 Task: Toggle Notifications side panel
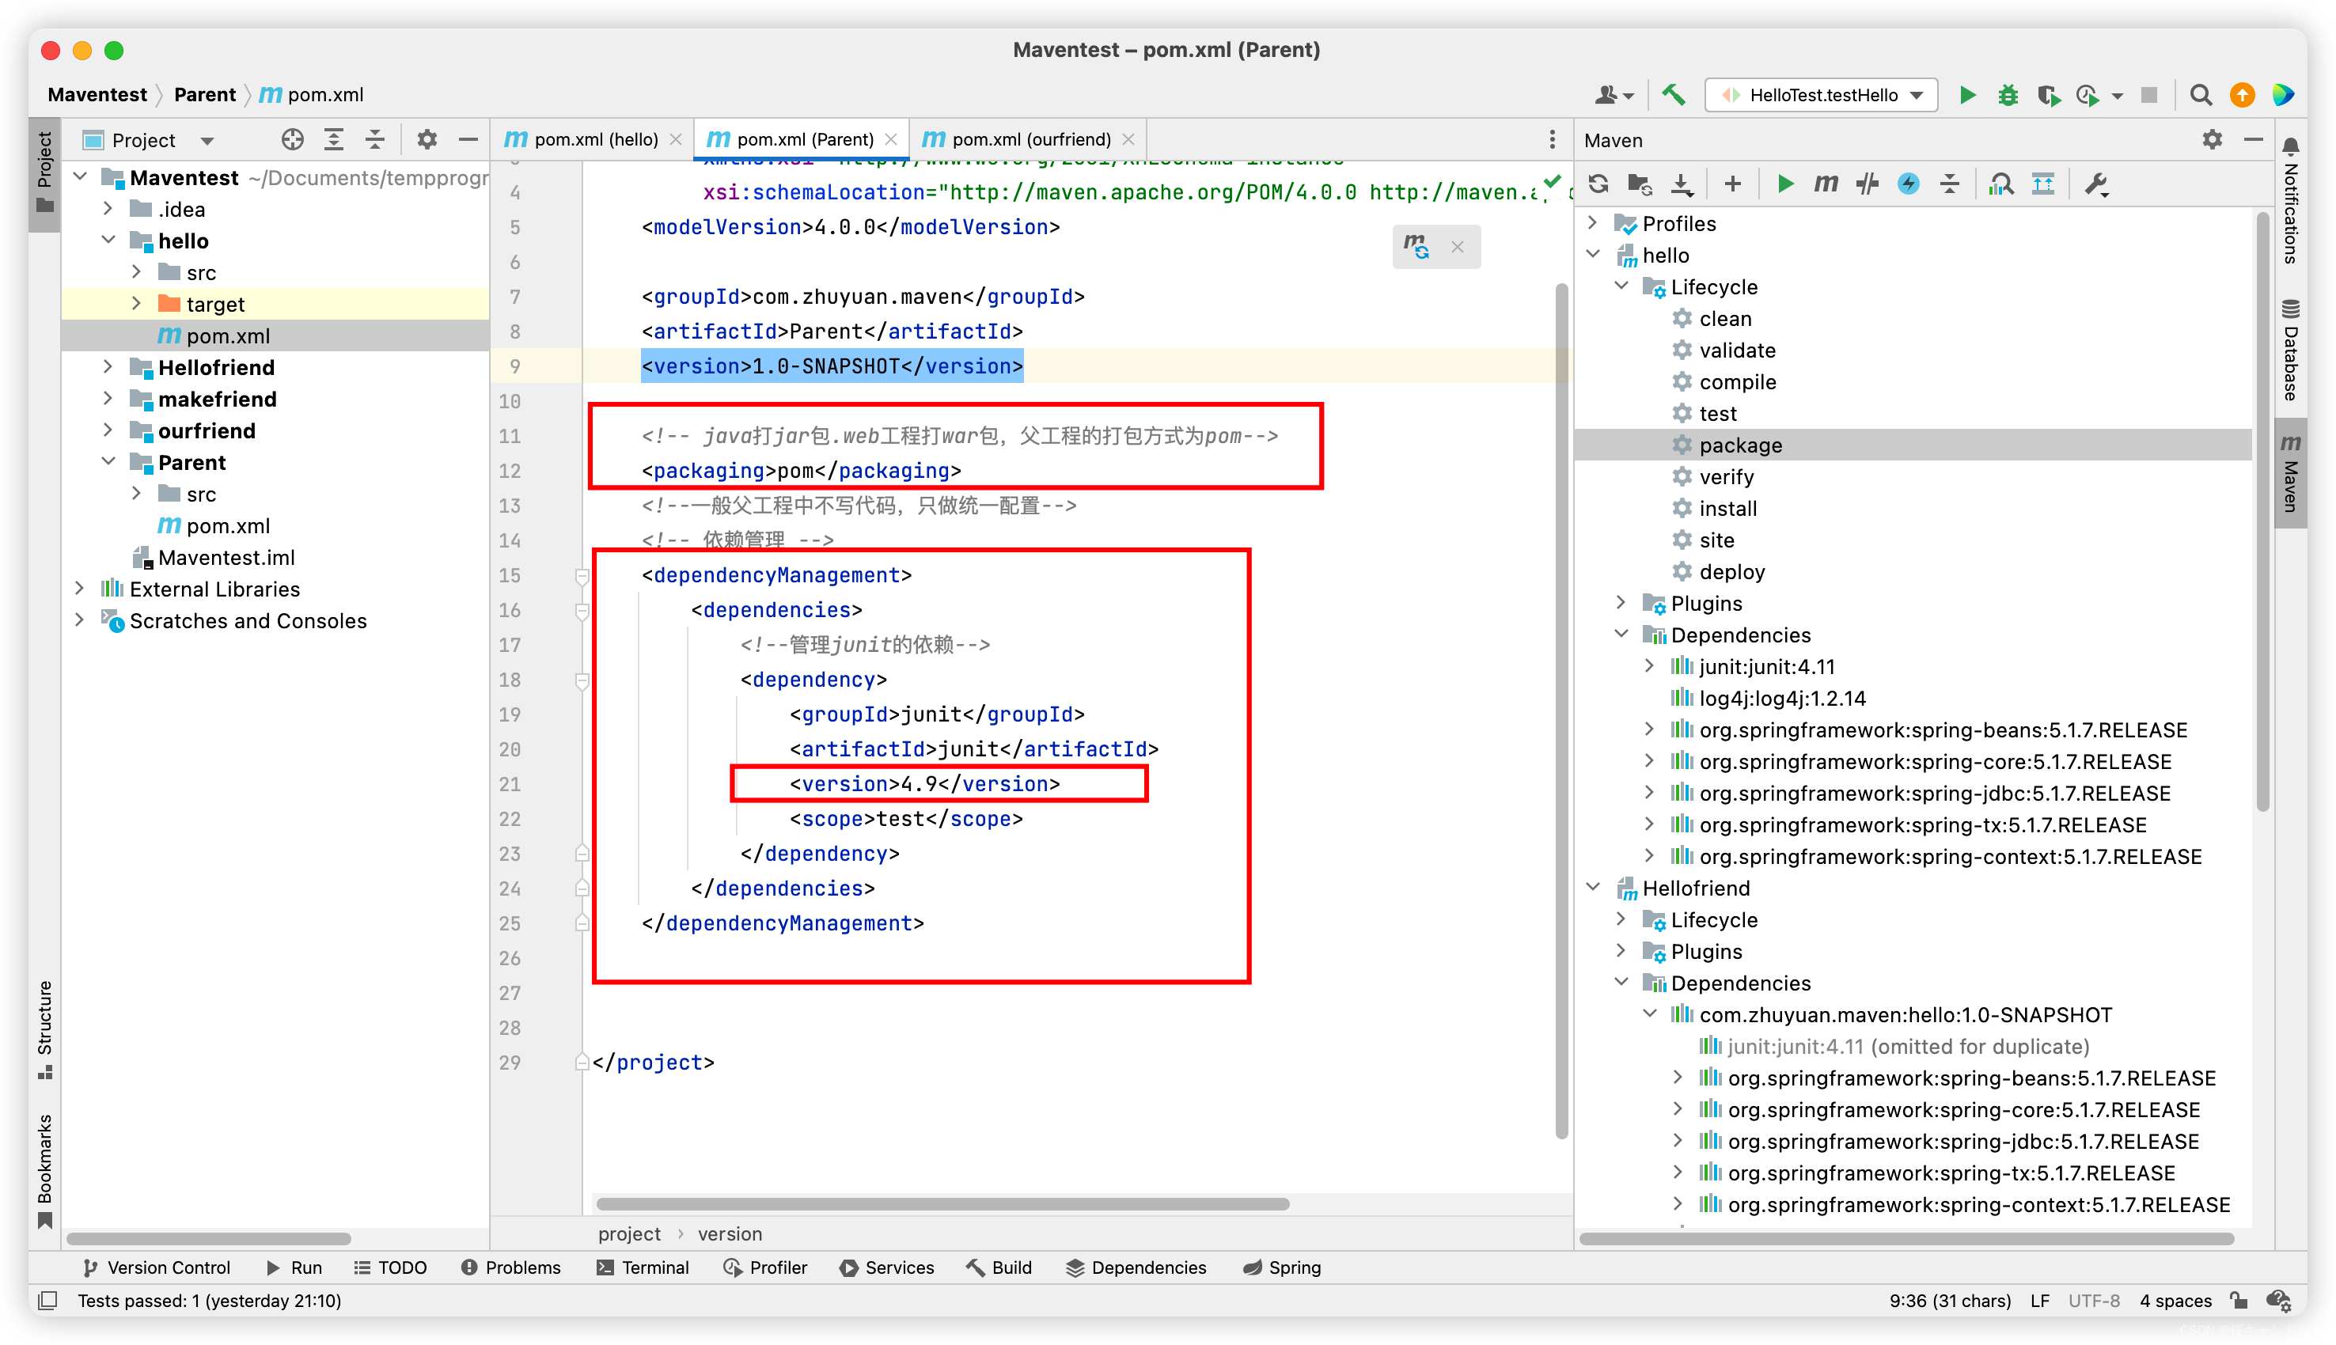pos(2291,199)
